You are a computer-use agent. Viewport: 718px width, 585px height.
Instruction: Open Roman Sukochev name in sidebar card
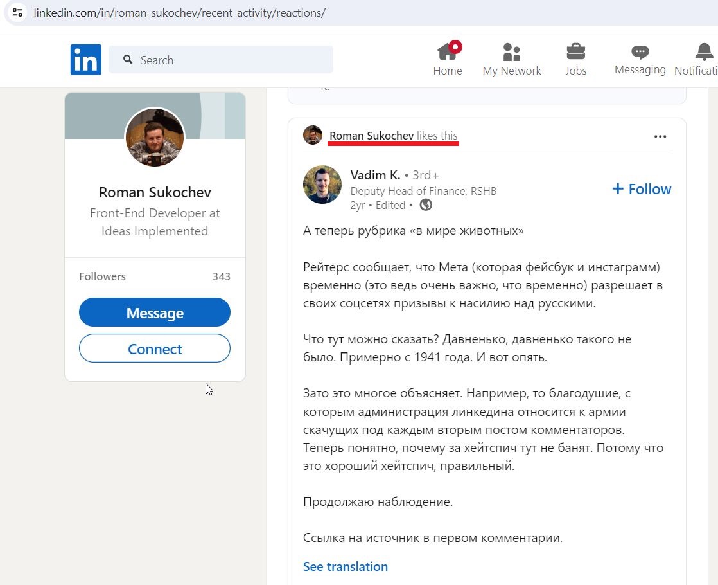click(x=155, y=192)
